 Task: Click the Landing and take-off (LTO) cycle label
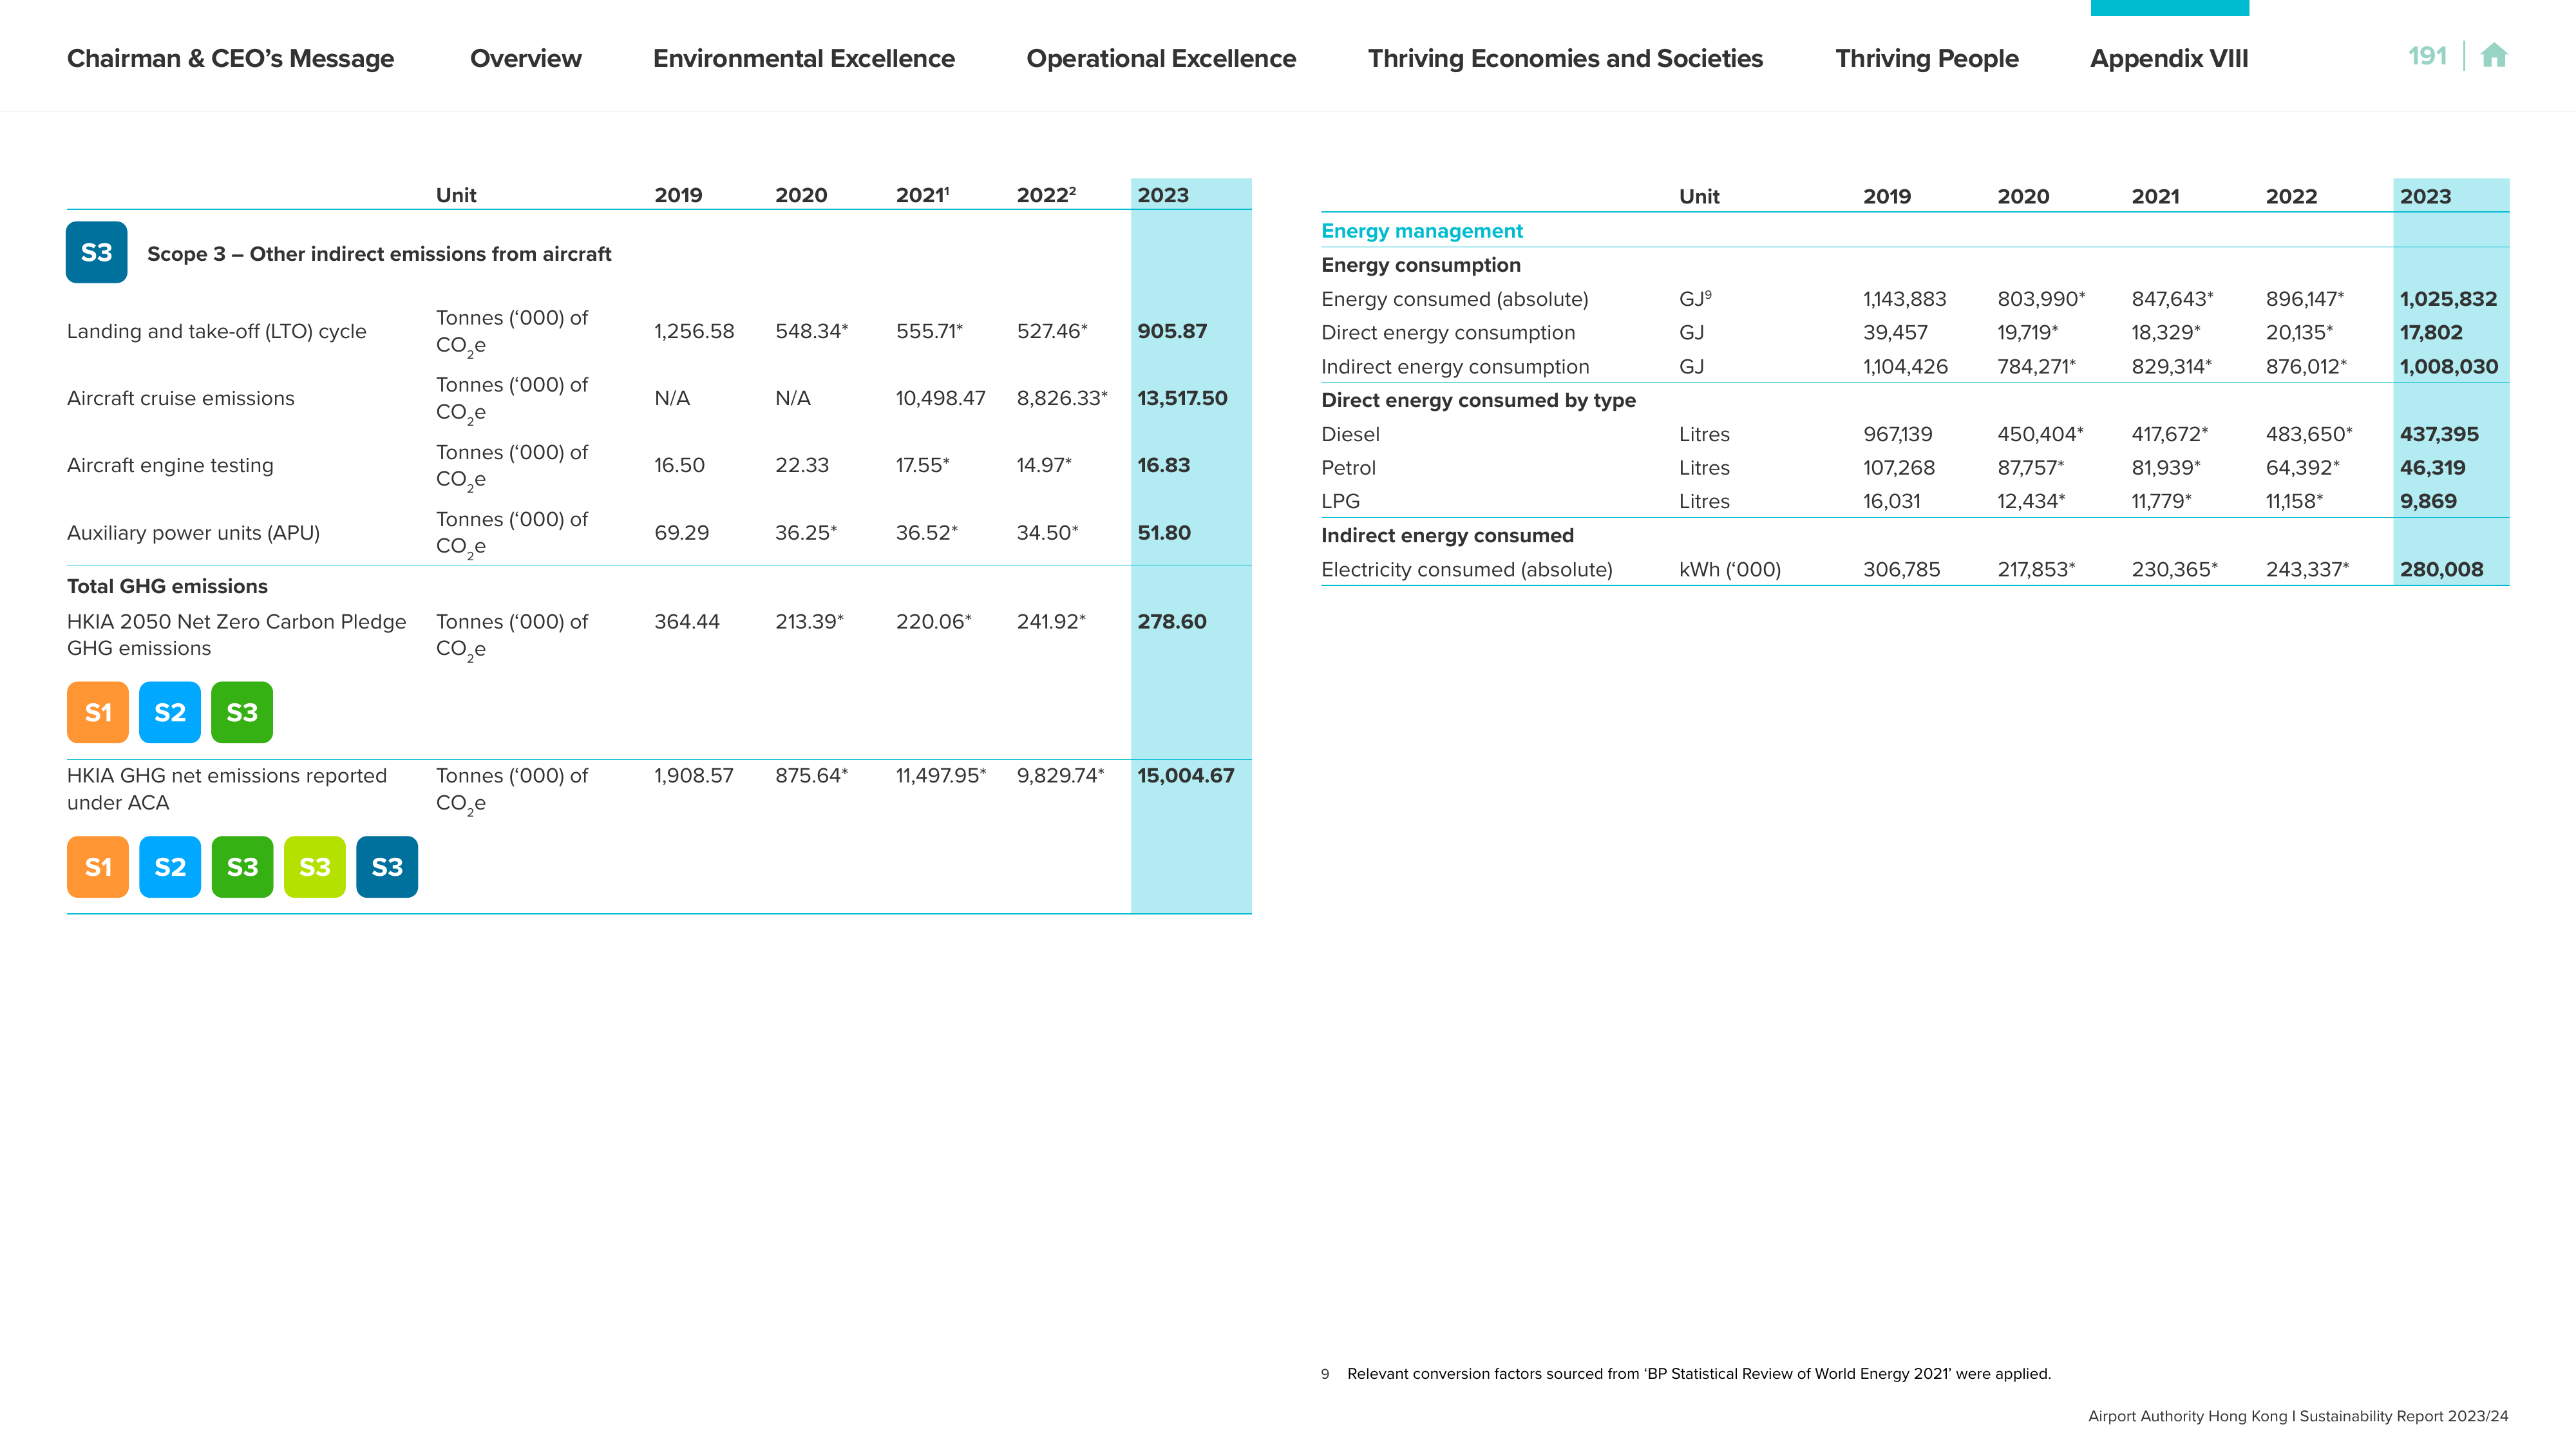(217, 331)
